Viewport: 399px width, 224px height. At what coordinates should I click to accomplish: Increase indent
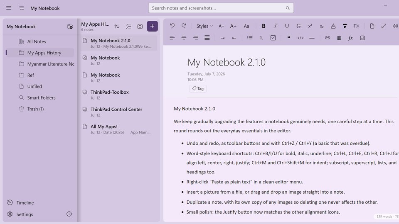222,38
